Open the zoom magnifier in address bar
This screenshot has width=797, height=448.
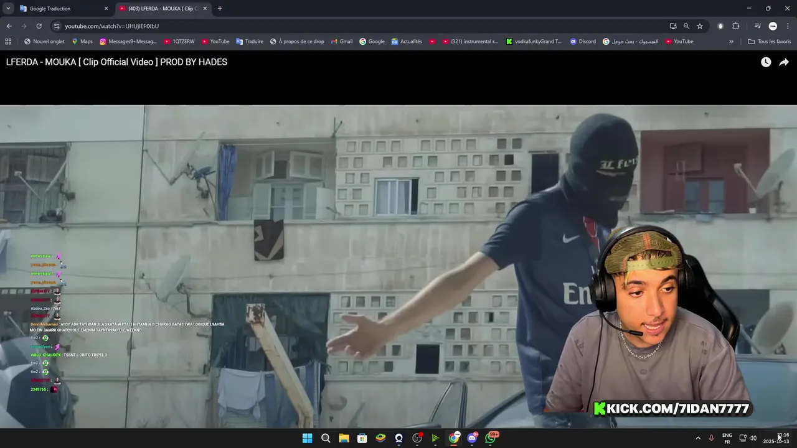click(686, 26)
